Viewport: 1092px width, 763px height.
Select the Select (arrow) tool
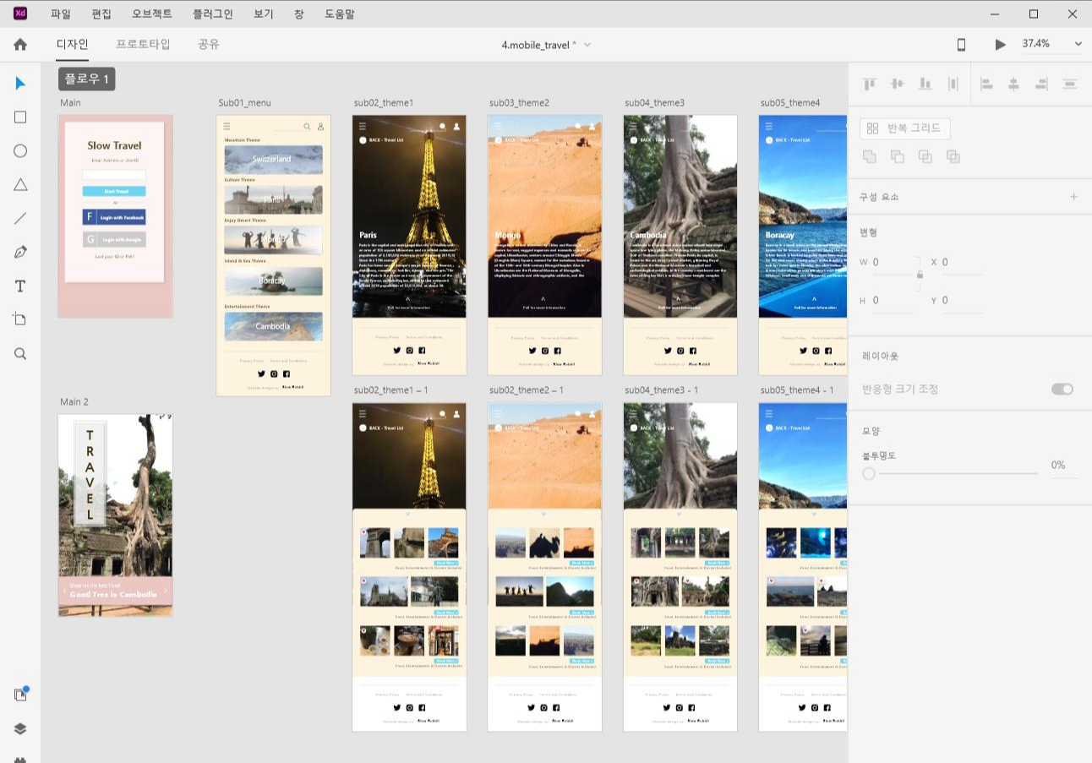click(20, 84)
